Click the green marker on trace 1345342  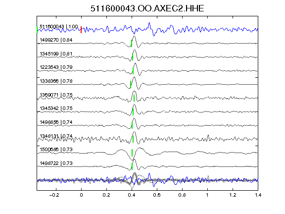pyautogui.click(x=133, y=112)
